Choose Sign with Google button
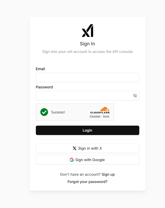 (88, 160)
